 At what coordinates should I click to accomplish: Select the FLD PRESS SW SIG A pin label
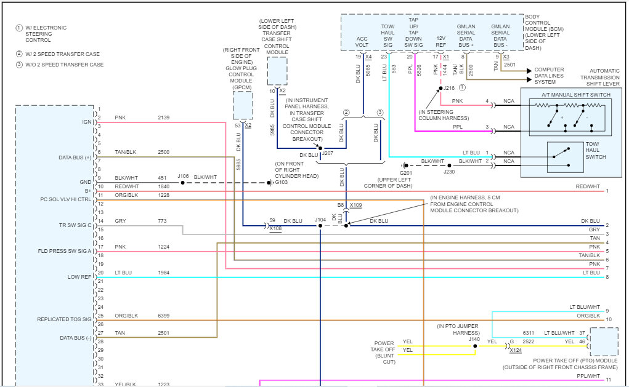point(65,251)
